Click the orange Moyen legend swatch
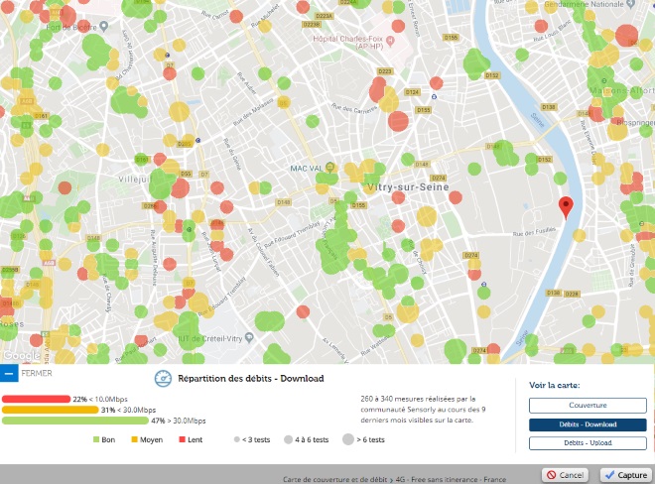This screenshot has width=655, height=484. click(x=134, y=438)
